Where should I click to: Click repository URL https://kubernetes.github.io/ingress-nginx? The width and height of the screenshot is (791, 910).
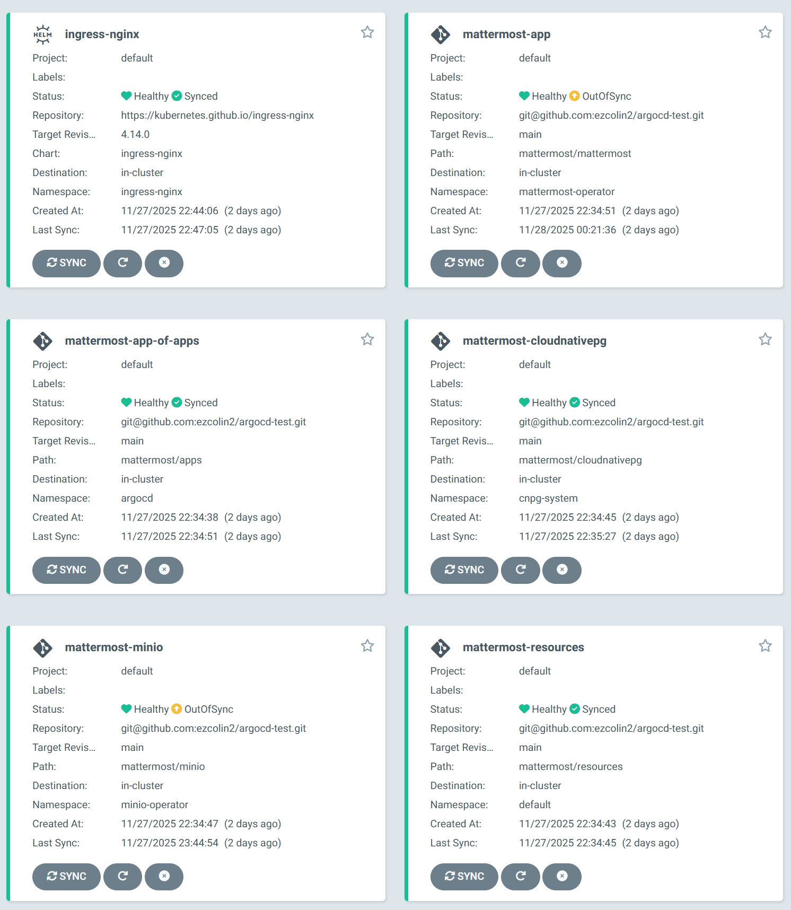click(x=217, y=116)
